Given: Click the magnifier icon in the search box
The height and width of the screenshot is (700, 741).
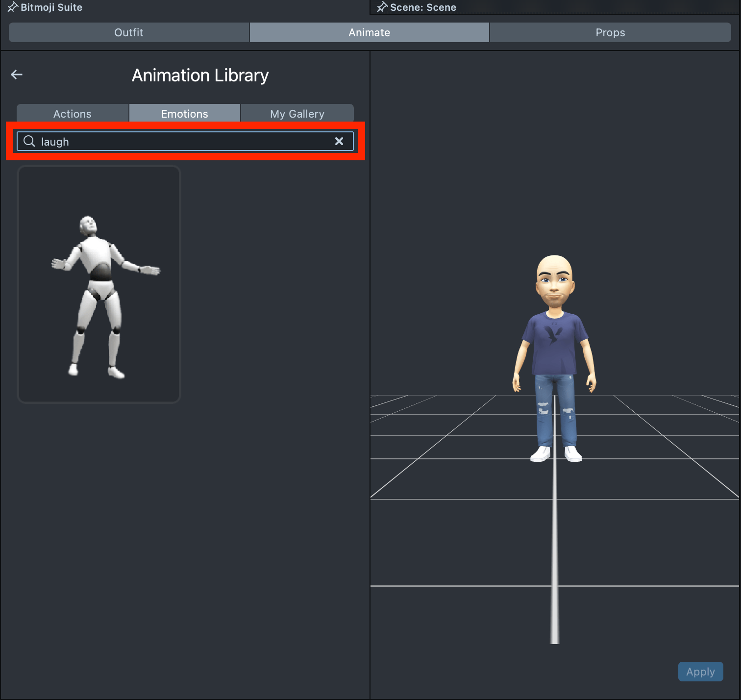Looking at the screenshot, I should [x=29, y=141].
